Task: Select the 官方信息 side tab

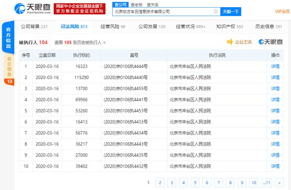Action: [x=9, y=38]
